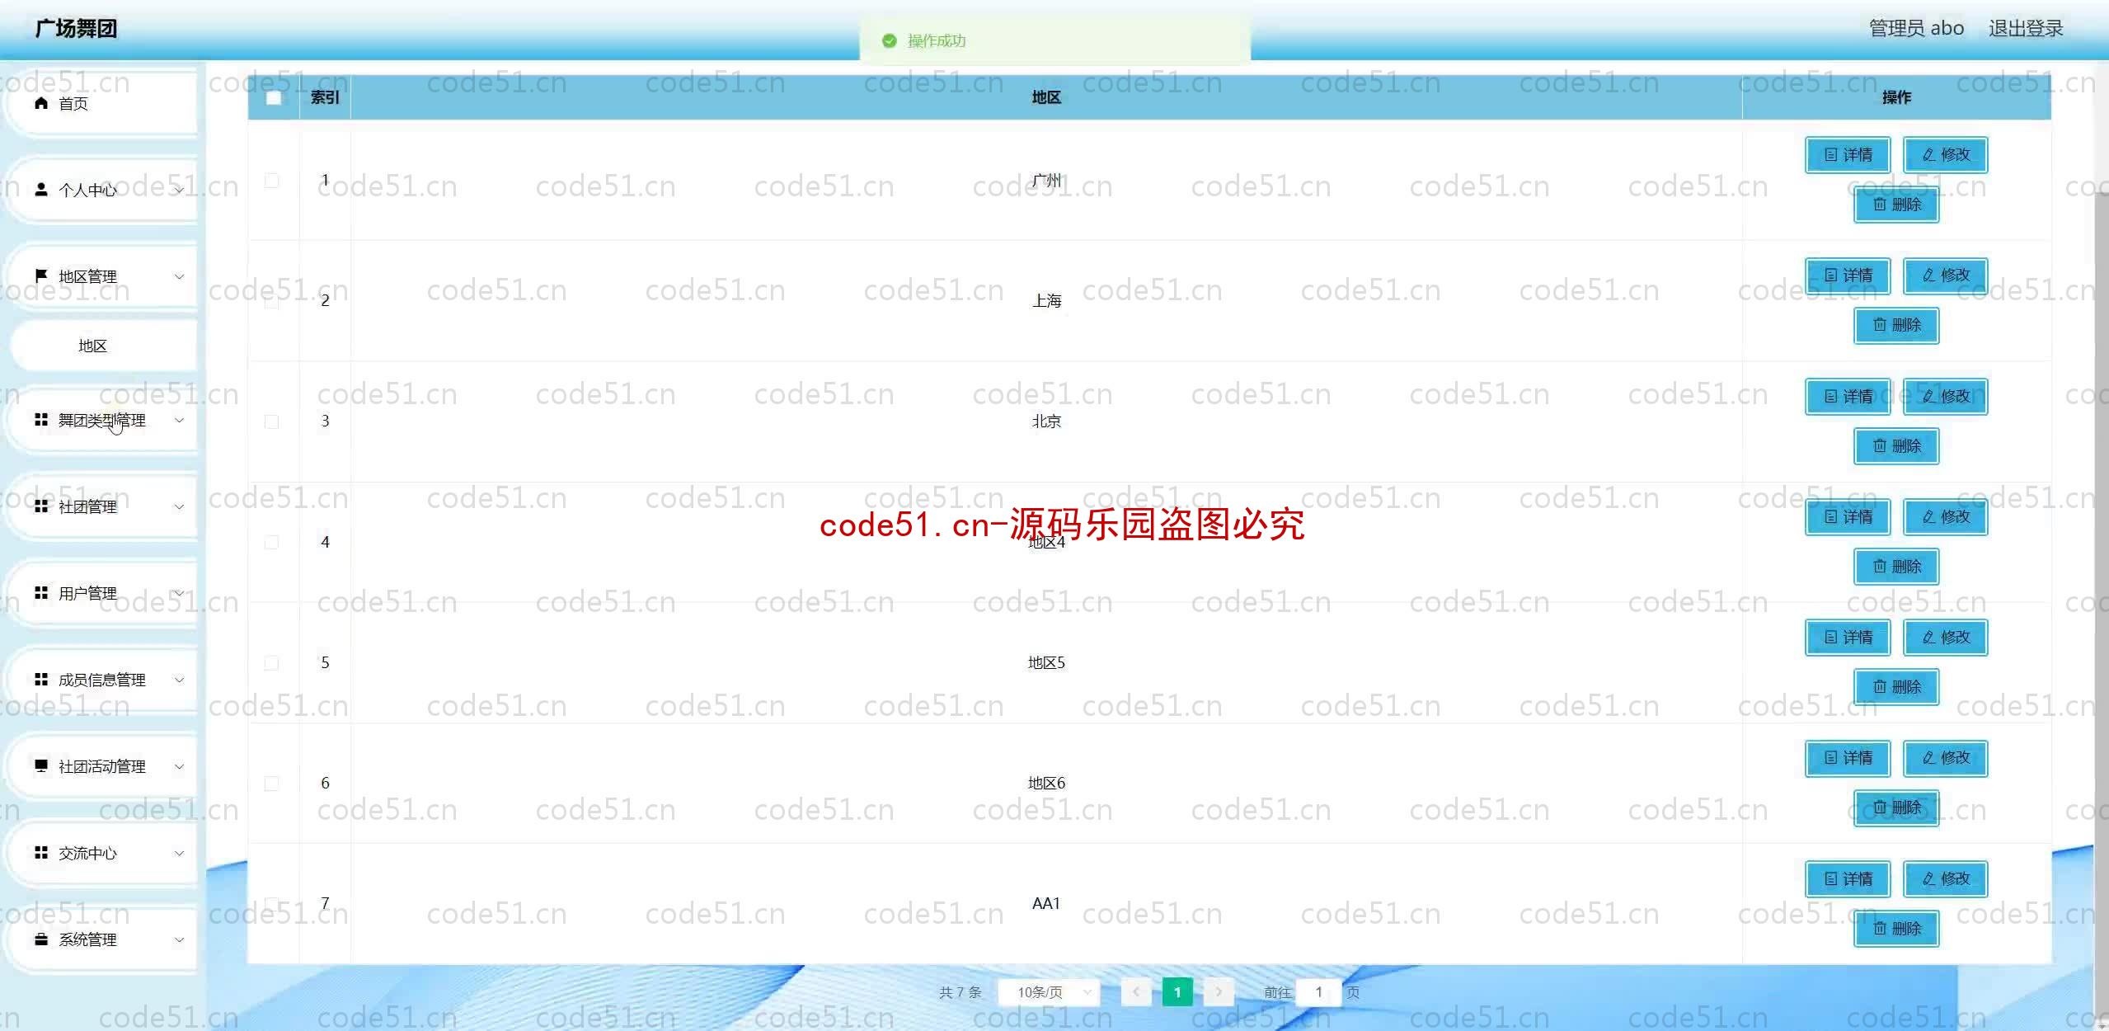Expand 地区管理 sidebar menu
This screenshot has width=2109, height=1031.
(x=101, y=276)
